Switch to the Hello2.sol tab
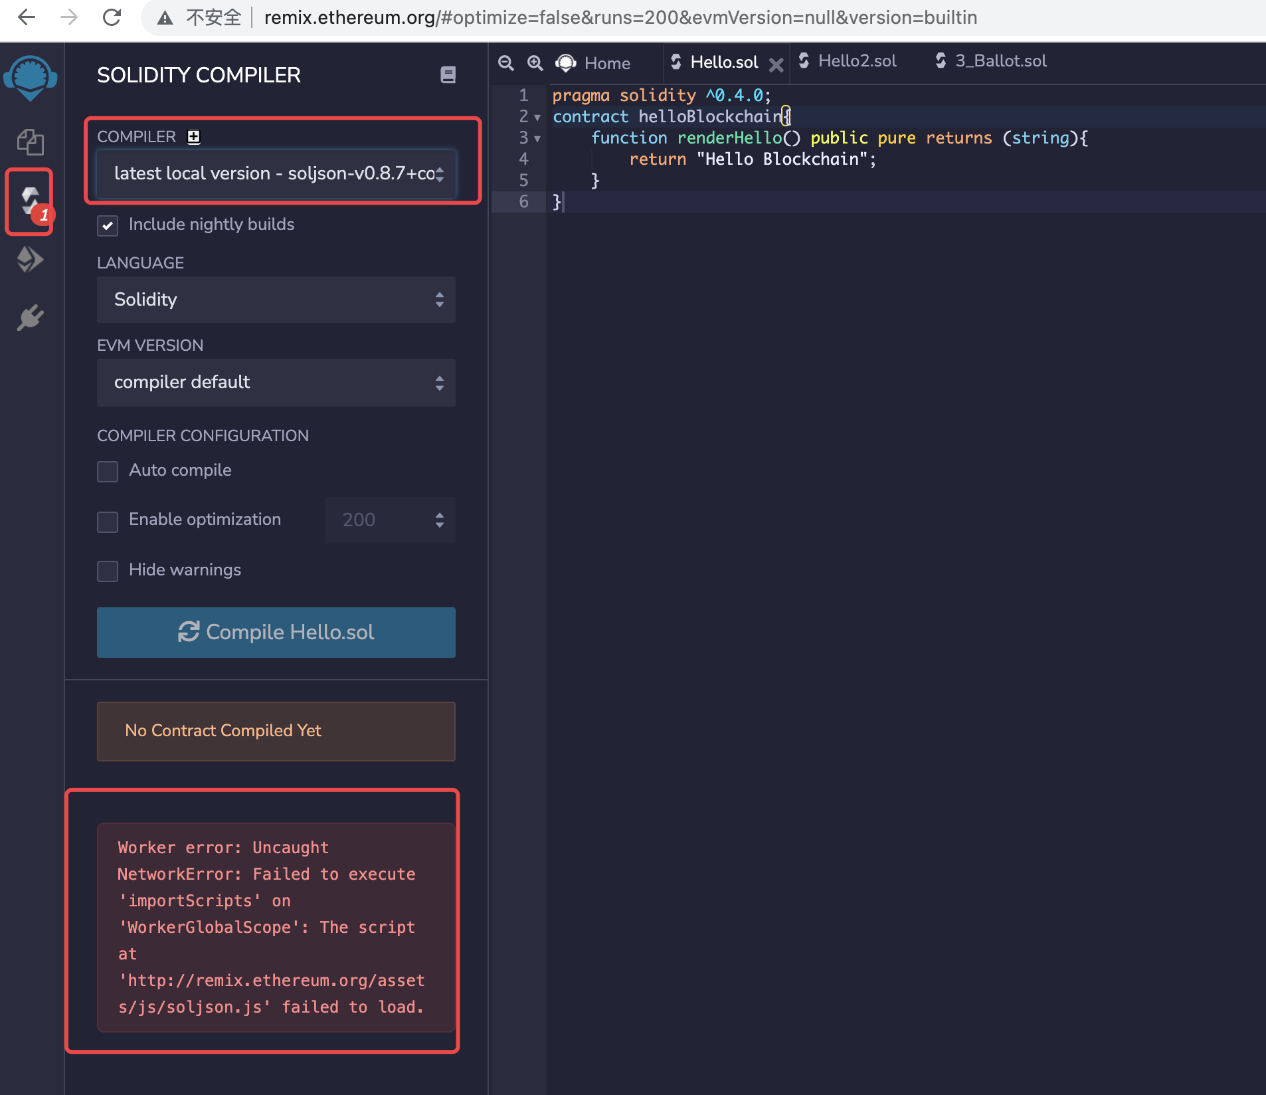The width and height of the screenshot is (1266, 1095). coord(848,61)
